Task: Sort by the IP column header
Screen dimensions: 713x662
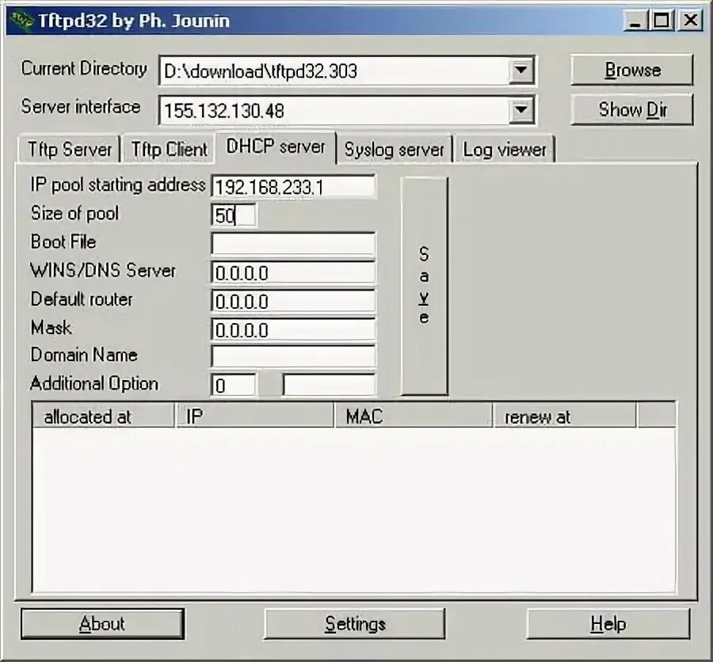Action: click(x=254, y=416)
